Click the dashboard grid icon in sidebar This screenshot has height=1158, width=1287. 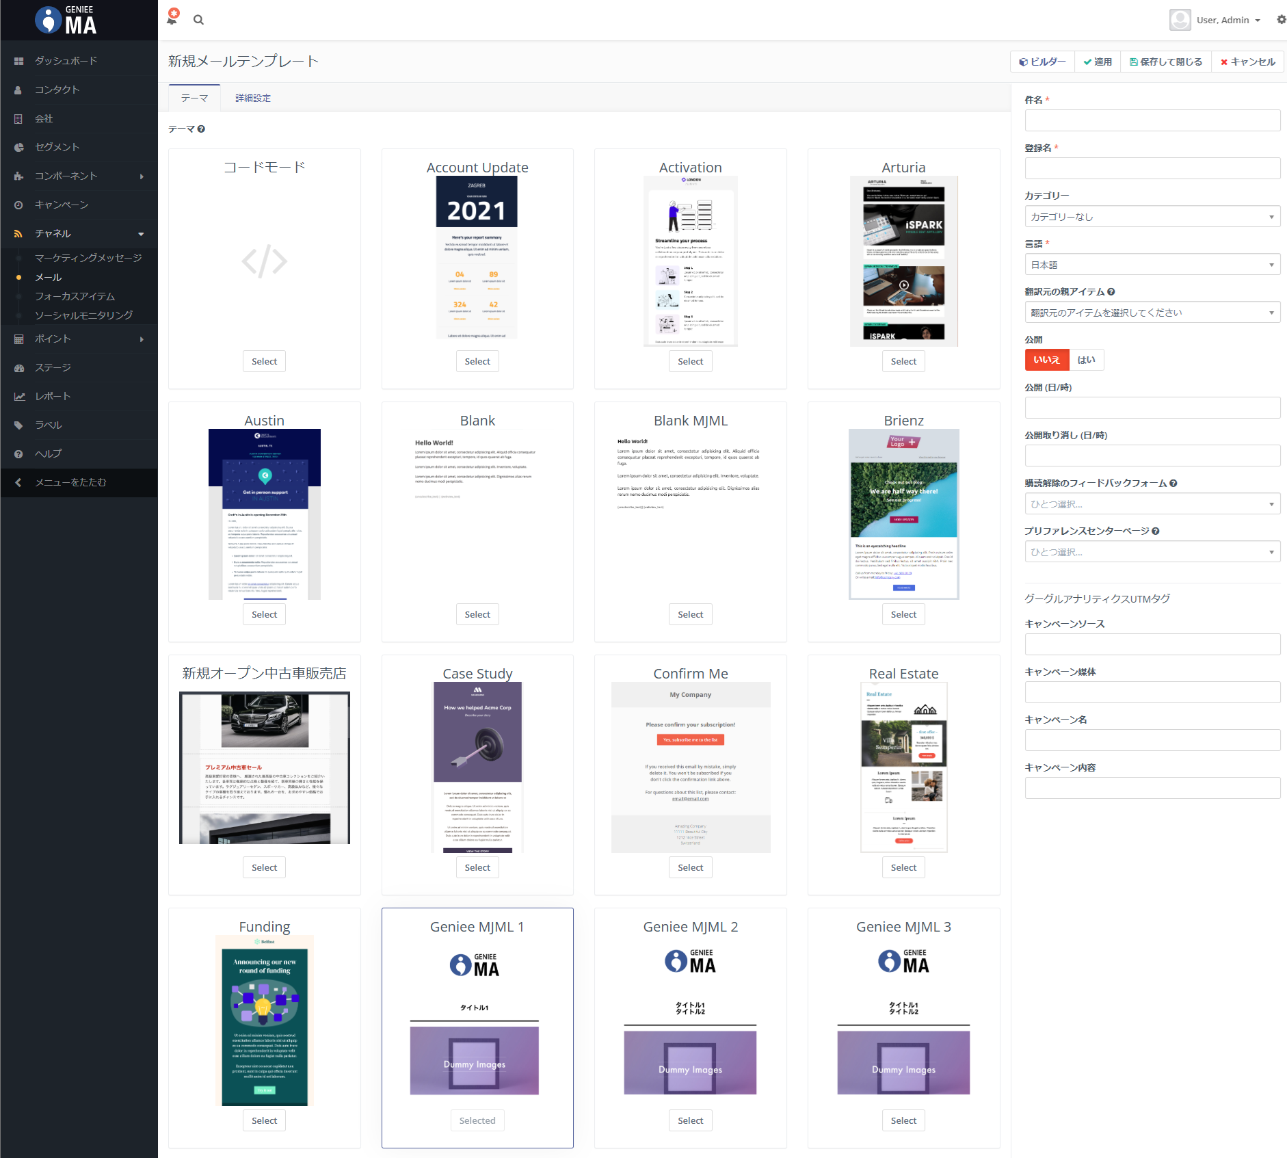click(x=18, y=61)
